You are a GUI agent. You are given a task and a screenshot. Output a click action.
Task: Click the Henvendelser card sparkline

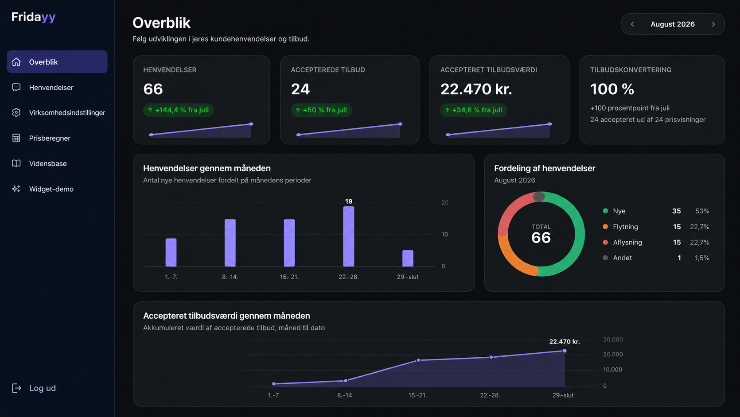pyautogui.click(x=201, y=130)
